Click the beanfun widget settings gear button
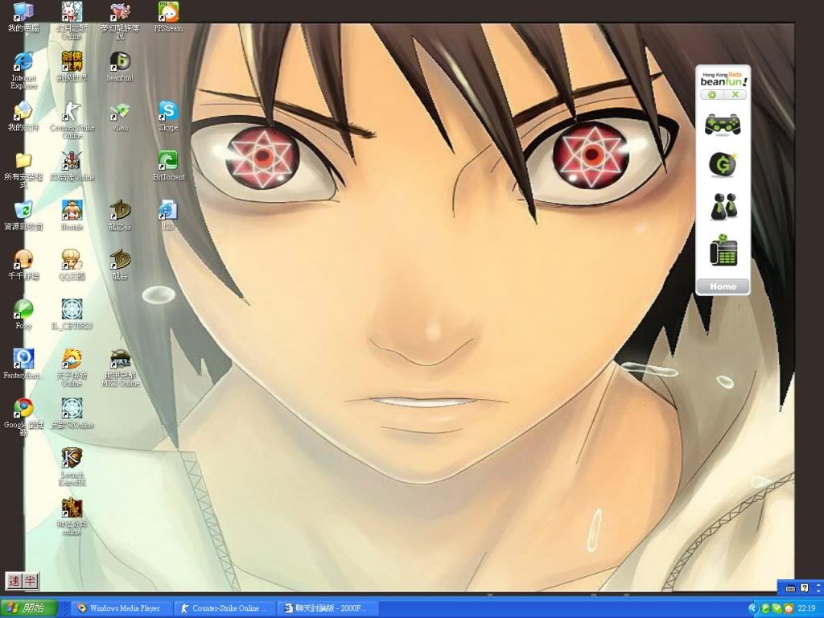Viewport: 824px width, 618px height. (711, 95)
